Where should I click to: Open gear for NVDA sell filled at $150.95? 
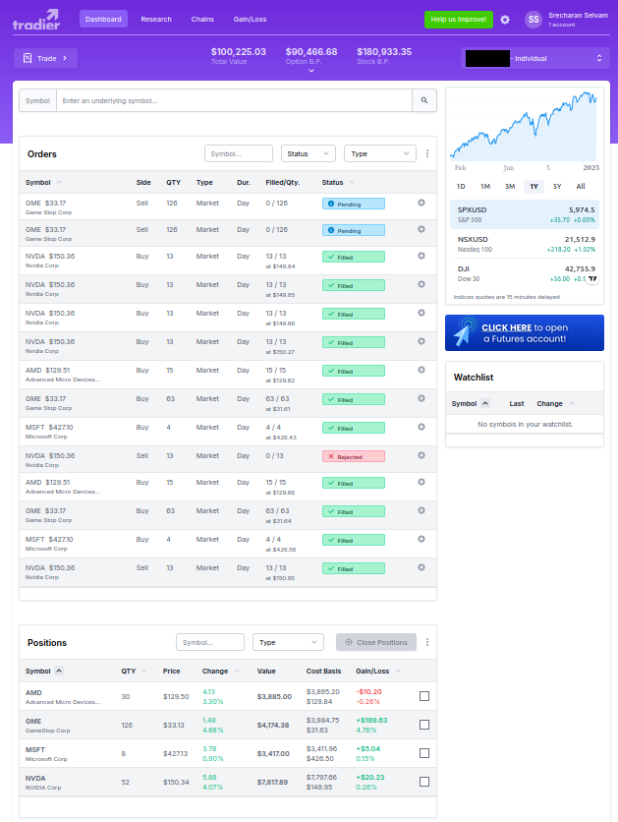[421, 567]
